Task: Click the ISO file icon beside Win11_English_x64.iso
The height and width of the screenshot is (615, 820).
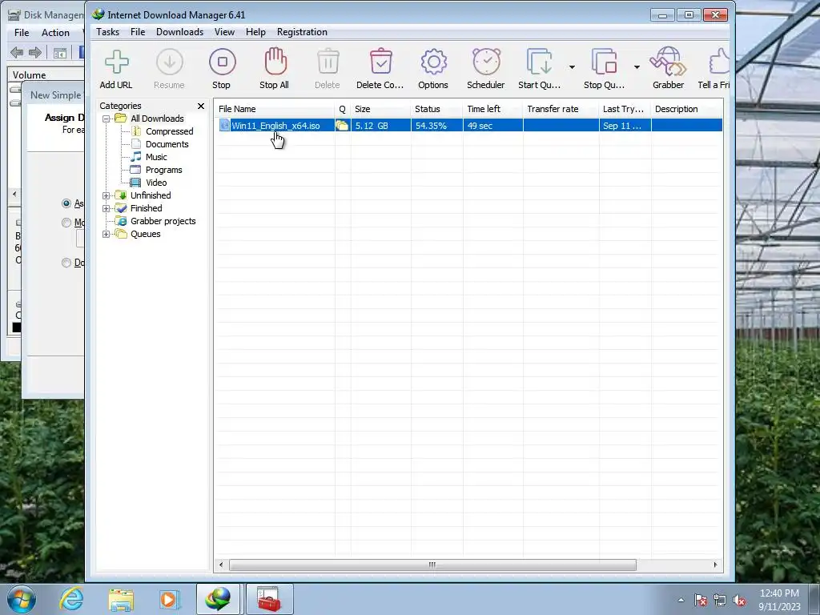Action: click(224, 126)
